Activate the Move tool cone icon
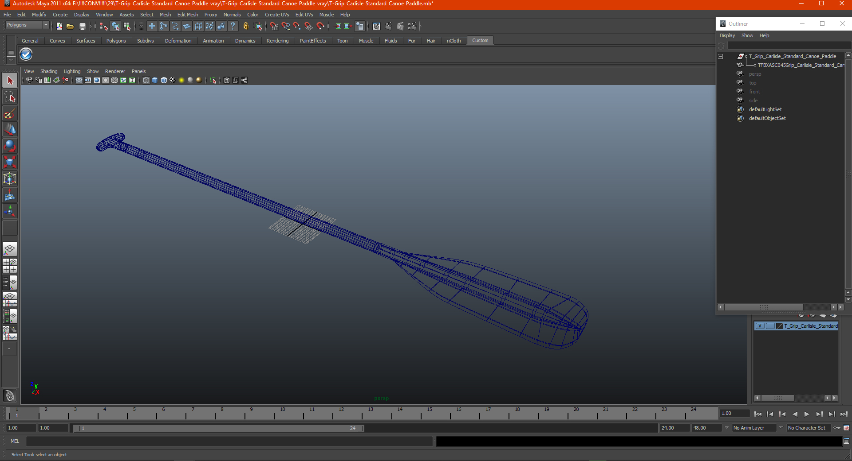This screenshot has height=461, width=852. [x=10, y=129]
